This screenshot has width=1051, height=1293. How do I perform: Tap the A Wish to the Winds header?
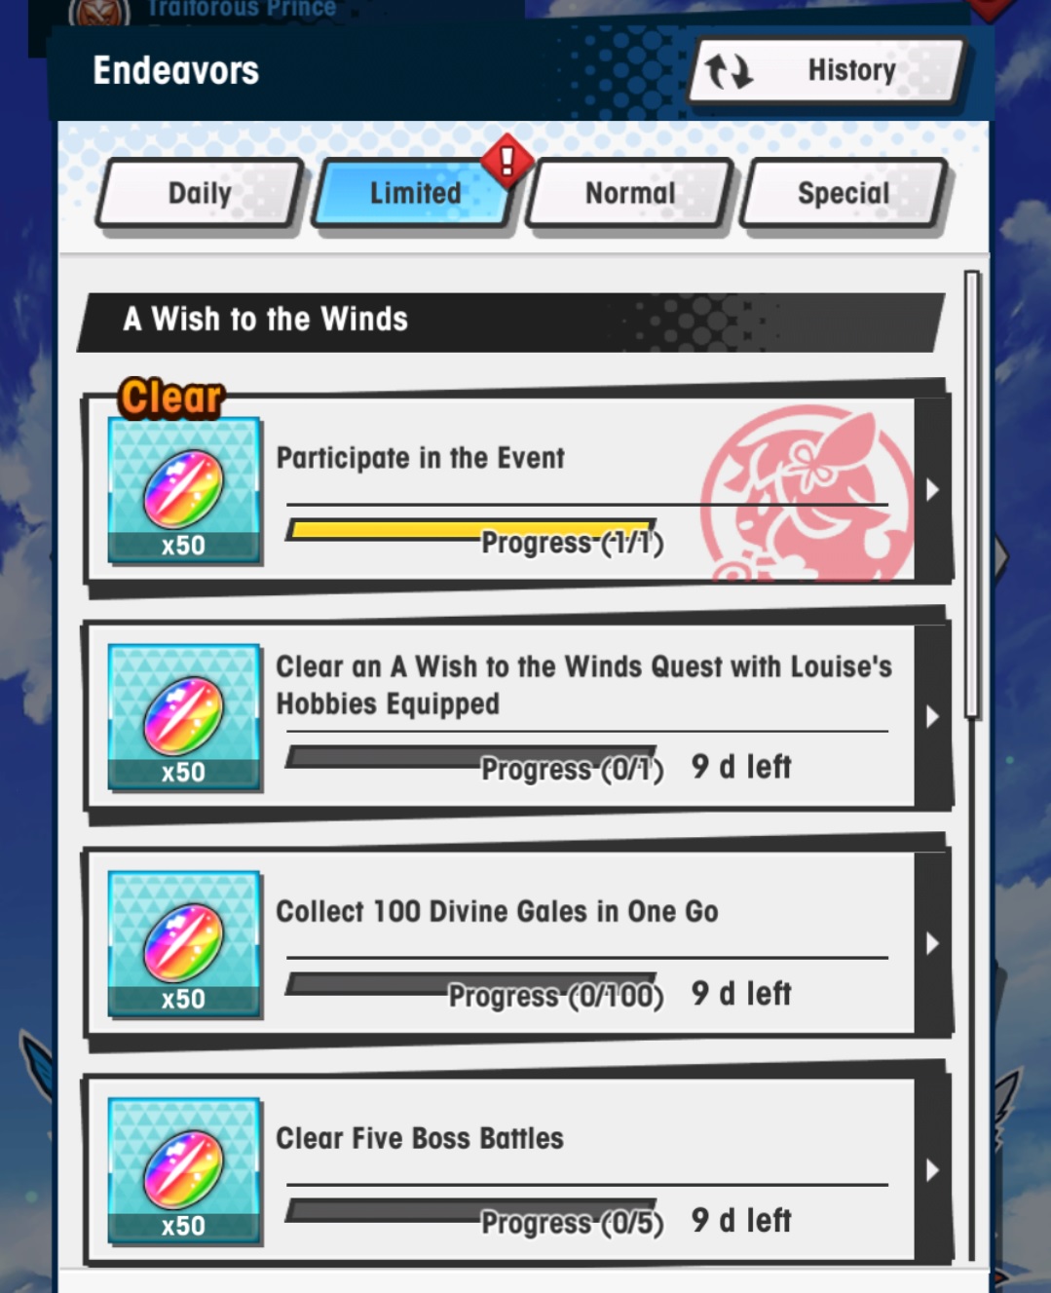510,322
